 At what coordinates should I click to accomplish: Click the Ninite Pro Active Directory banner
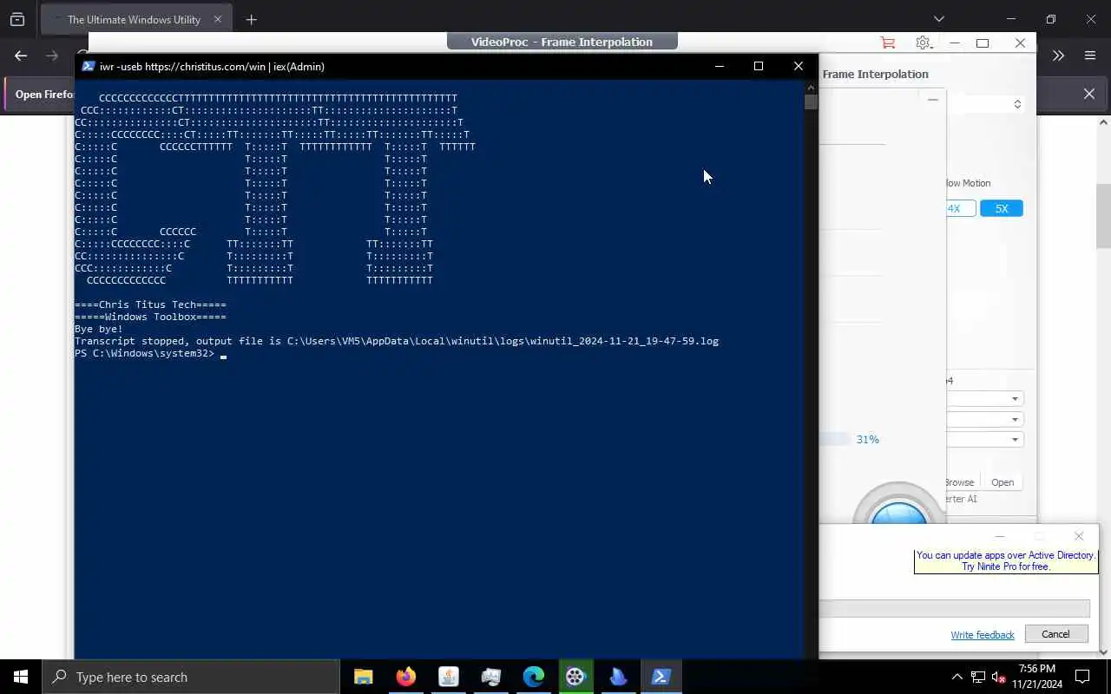click(1006, 561)
